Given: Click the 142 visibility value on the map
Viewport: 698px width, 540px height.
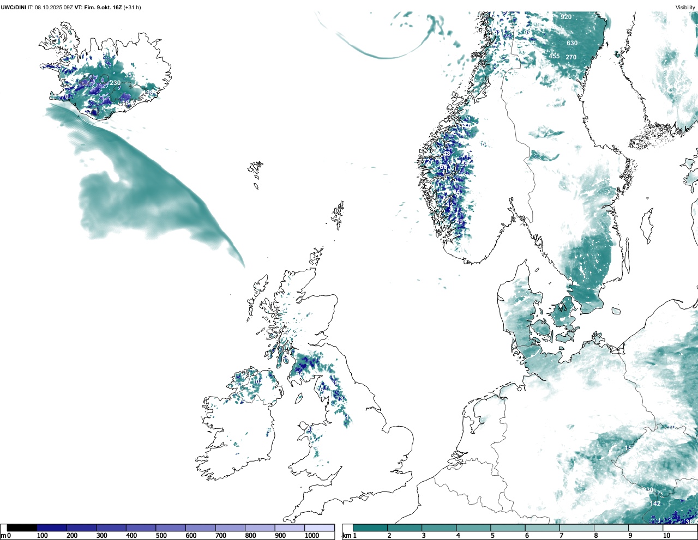Looking at the screenshot, I should [655, 503].
